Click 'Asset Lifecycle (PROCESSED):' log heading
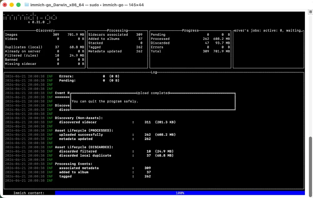The width and height of the screenshot is (313, 198). [84, 130]
